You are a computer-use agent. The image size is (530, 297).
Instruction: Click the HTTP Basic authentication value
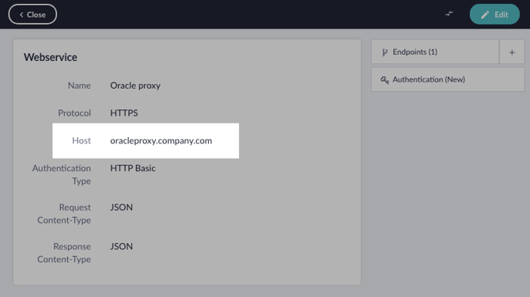click(x=133, y=168)
